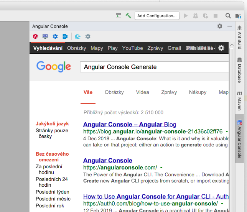Filter results 'Za poslední hodinu'

point(49,169)
